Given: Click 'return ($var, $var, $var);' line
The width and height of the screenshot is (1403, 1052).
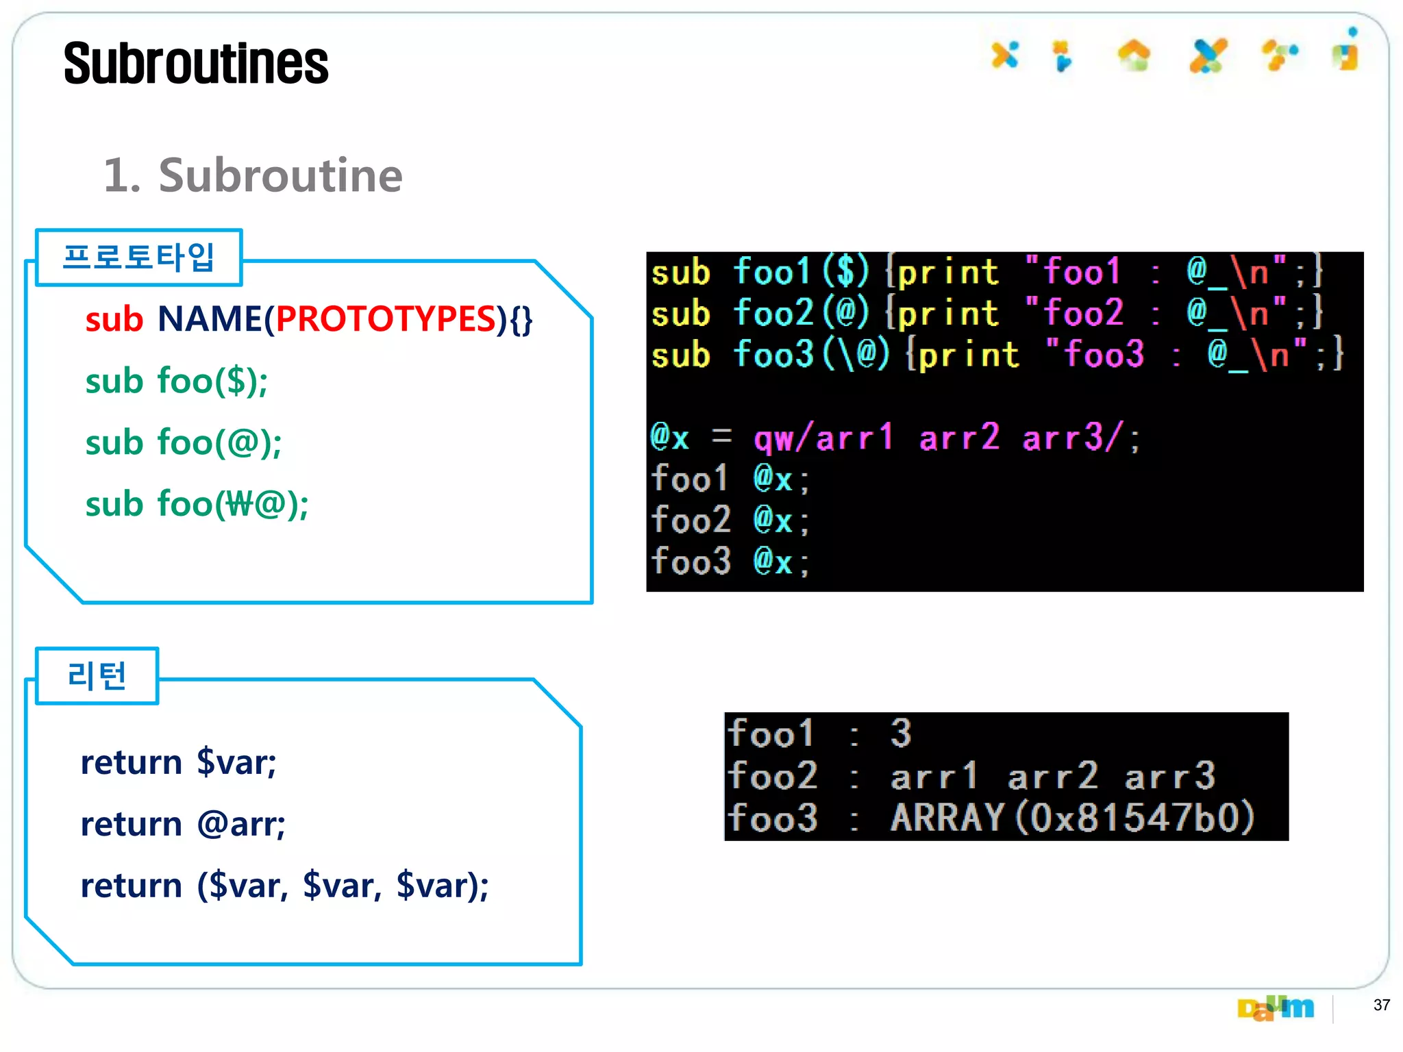Looking at the screenshot, I should pyautogui.click(x=284, y=886).
